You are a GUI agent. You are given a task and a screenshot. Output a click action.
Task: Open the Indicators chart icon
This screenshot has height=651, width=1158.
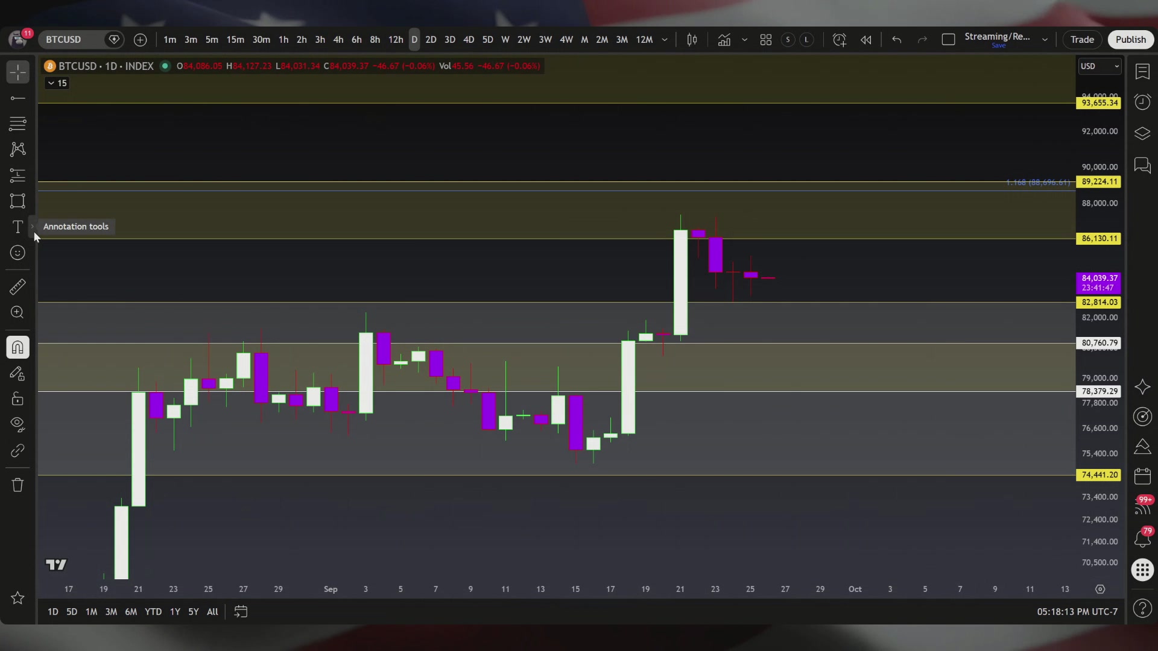(724, 40)
